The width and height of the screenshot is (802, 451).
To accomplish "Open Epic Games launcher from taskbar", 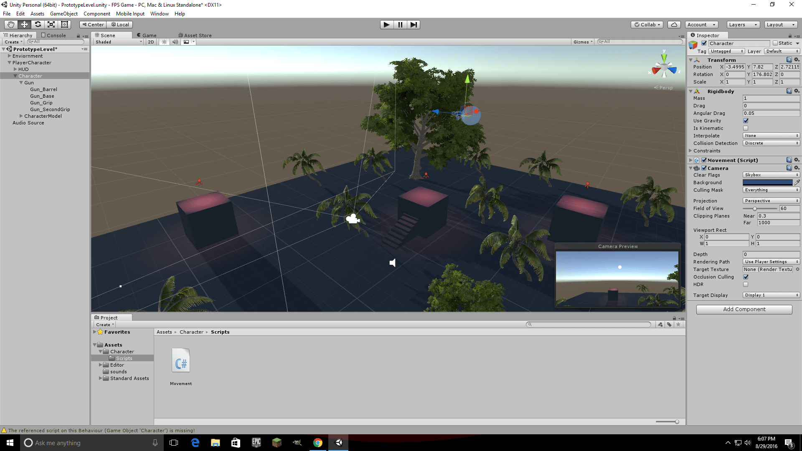I will (256, 443).
